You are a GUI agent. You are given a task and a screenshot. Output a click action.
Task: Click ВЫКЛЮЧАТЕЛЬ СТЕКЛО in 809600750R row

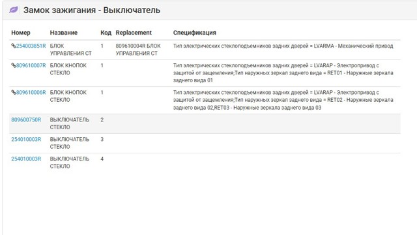(70, 123)
